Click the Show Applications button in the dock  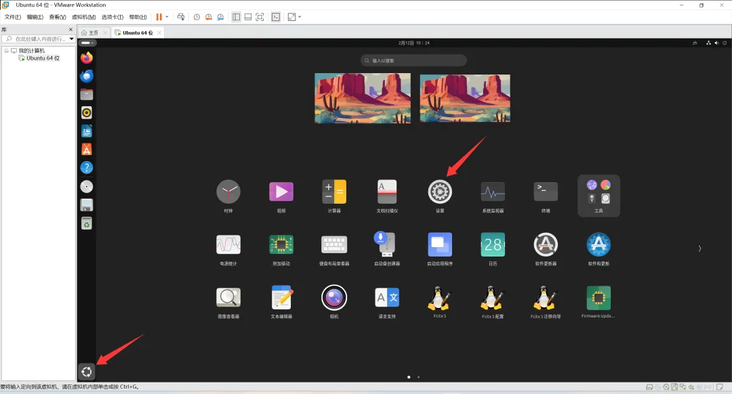click(x=86, y=372)
